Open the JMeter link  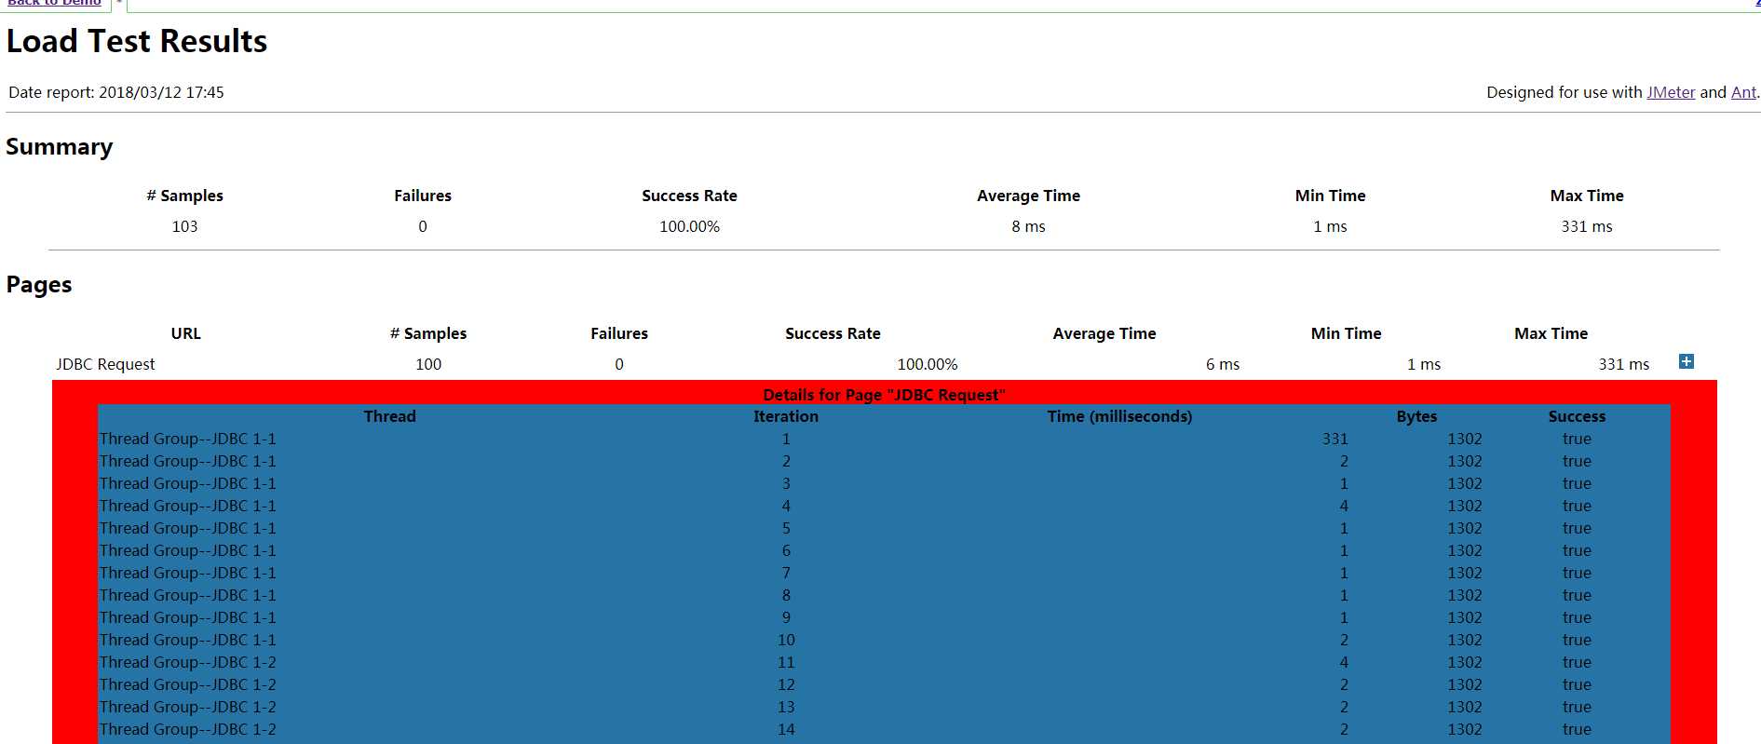(x=1671, y=92)
